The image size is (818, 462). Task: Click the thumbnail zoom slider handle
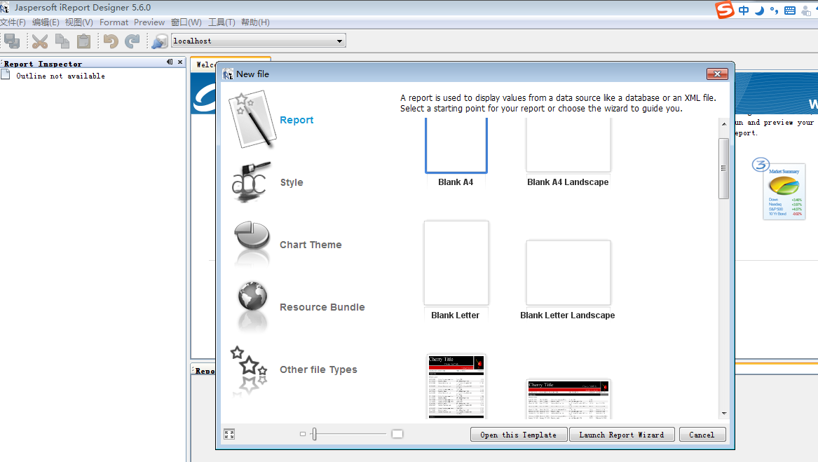[x=314, y=434]
